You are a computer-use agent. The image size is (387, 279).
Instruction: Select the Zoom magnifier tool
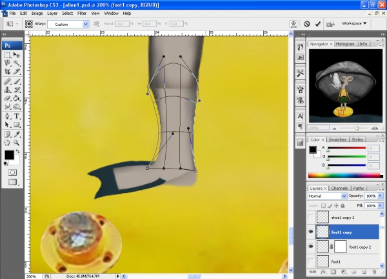(x=17, y=143)
